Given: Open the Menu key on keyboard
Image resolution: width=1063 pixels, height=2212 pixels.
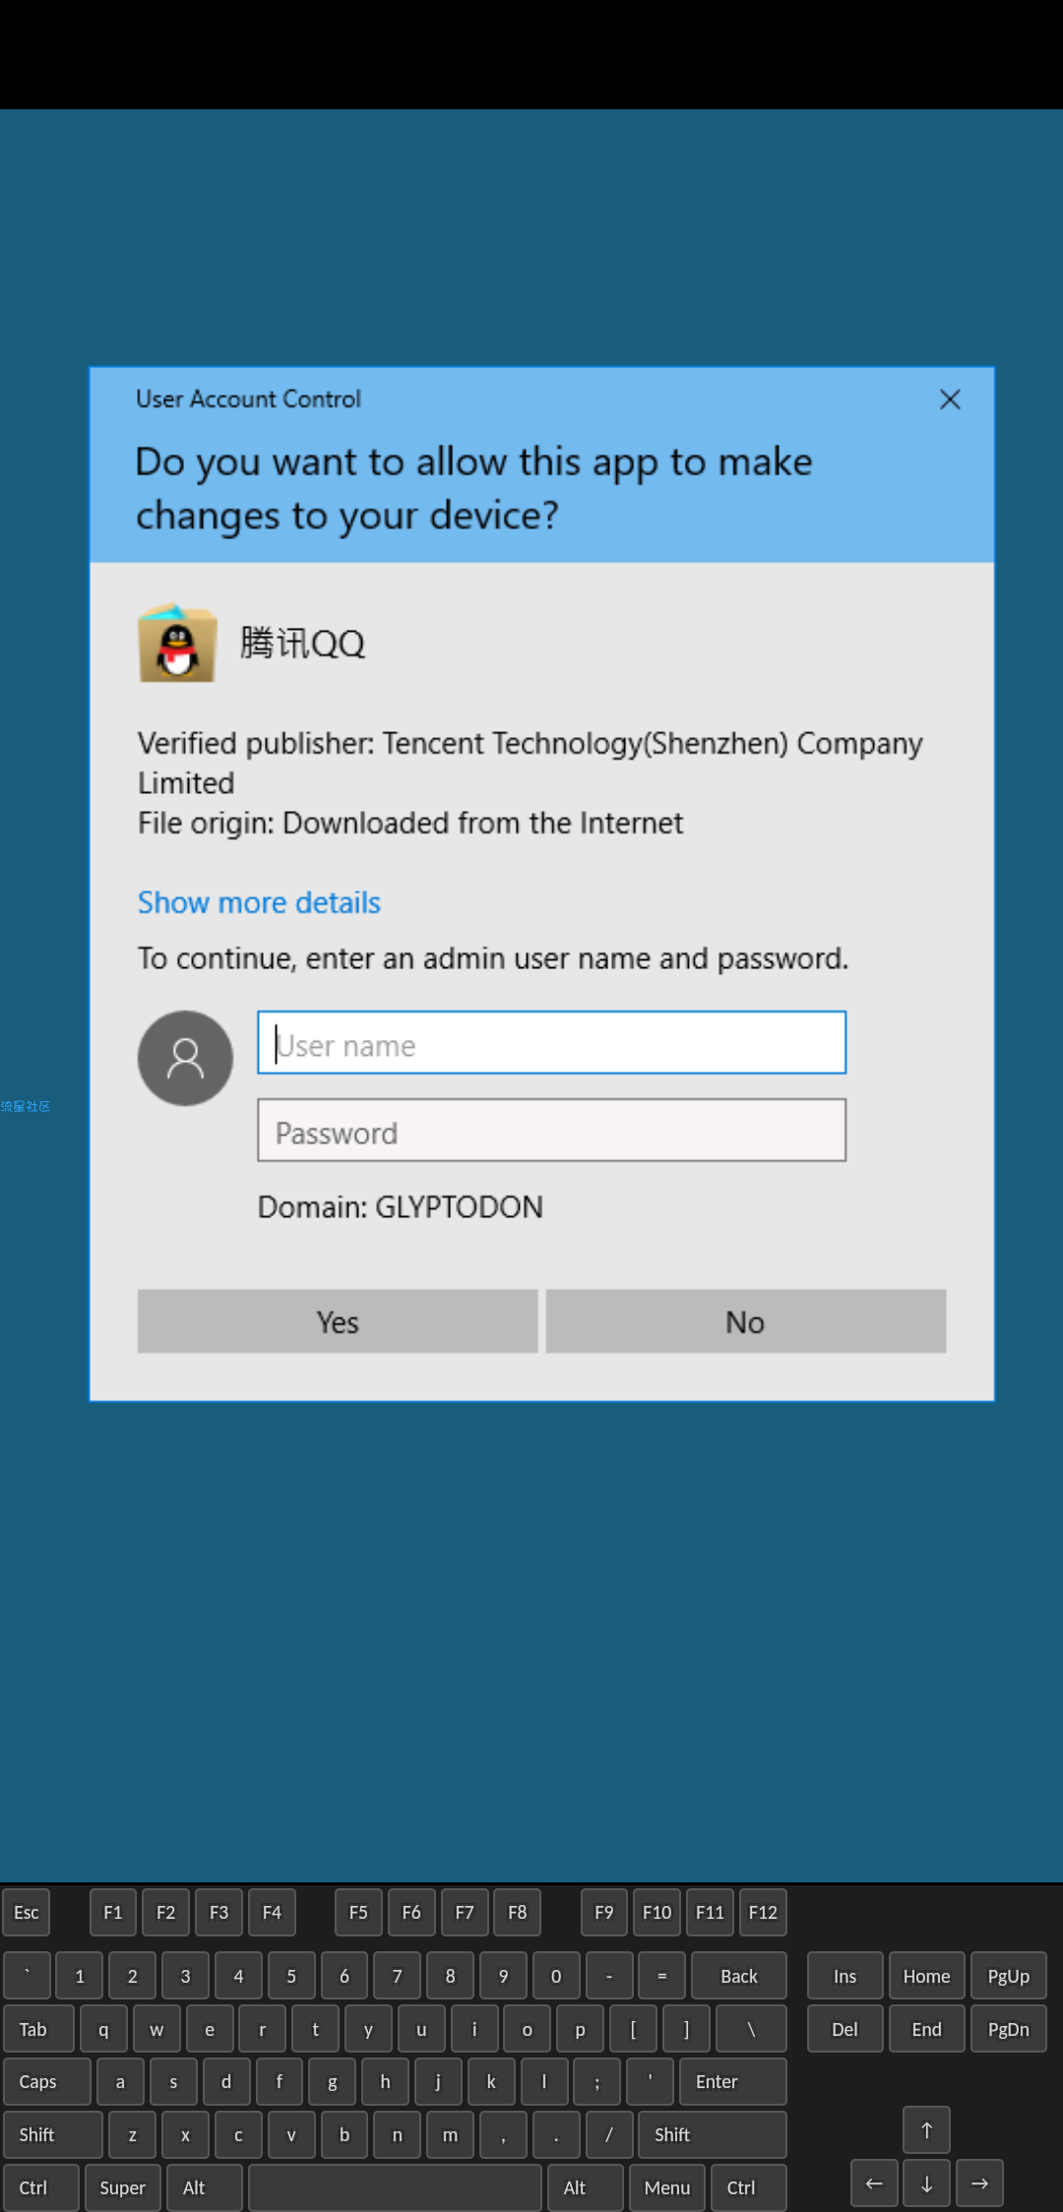Looking at the screenshot, I should 667,2187.
